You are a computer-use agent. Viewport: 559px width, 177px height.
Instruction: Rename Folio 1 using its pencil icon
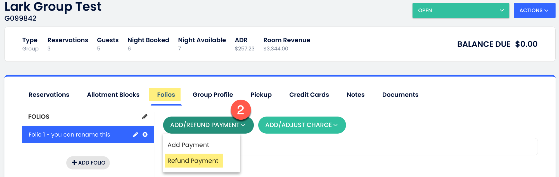(136, 135)
